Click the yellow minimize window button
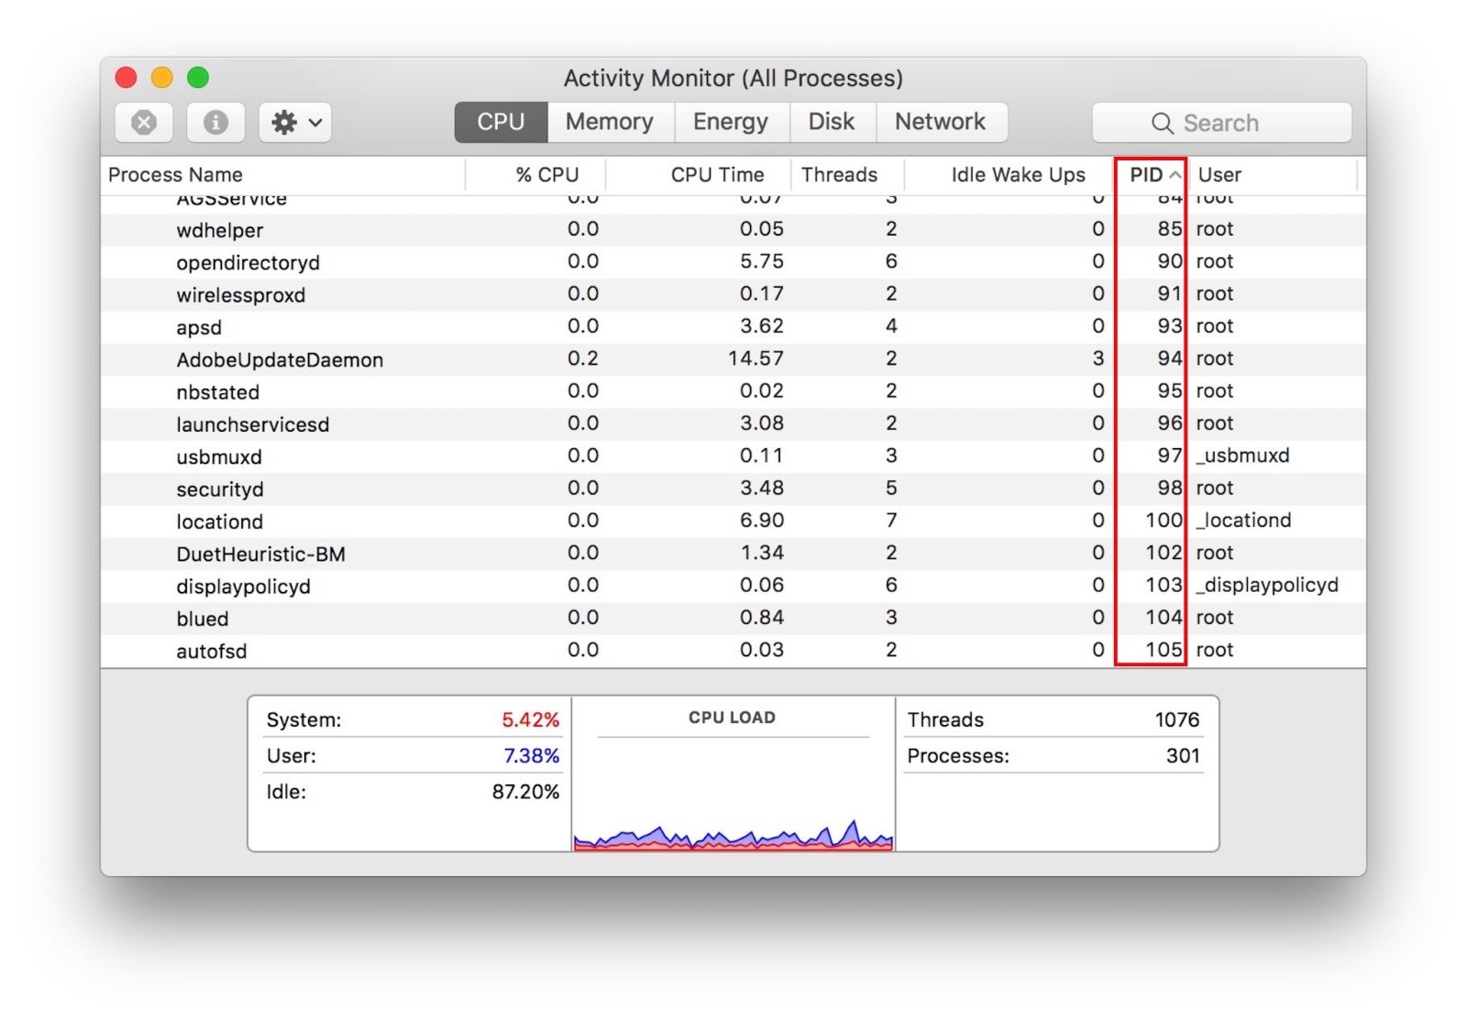1467x1020 pixels. (x=162, y=78)
